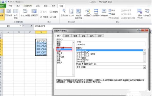152x96 pixels.
Task: Switch to the 公式 (Formulas) ribbon tab
Action: pyautogui.click(x=38, y=6)
